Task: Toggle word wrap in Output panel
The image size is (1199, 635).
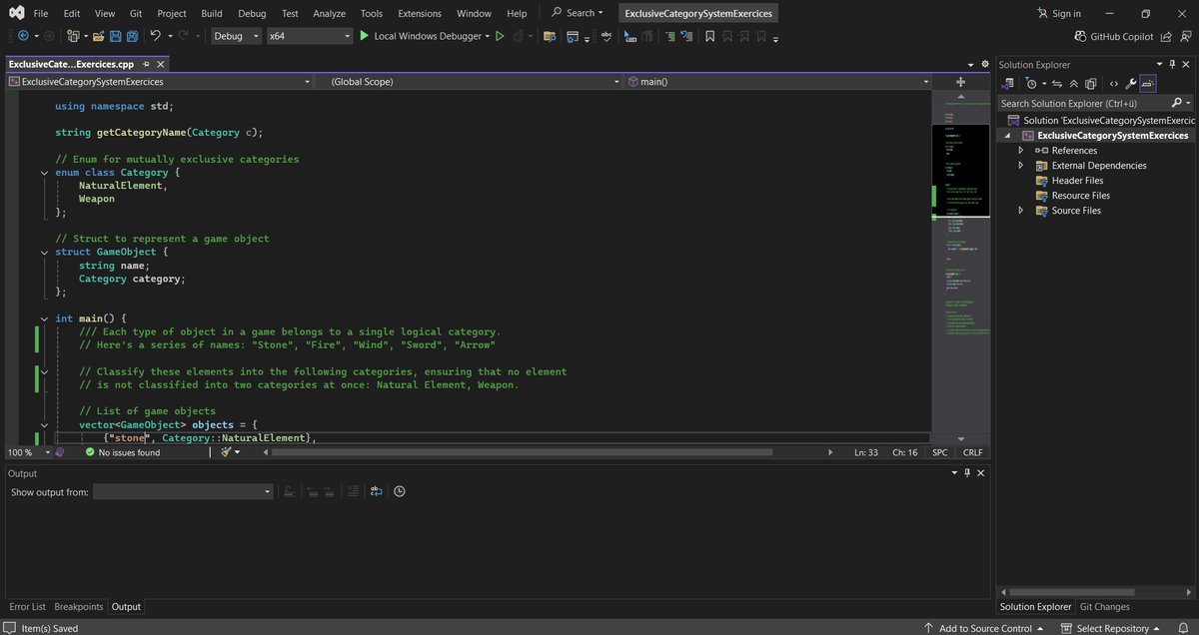Action: [x=376, y=491]
